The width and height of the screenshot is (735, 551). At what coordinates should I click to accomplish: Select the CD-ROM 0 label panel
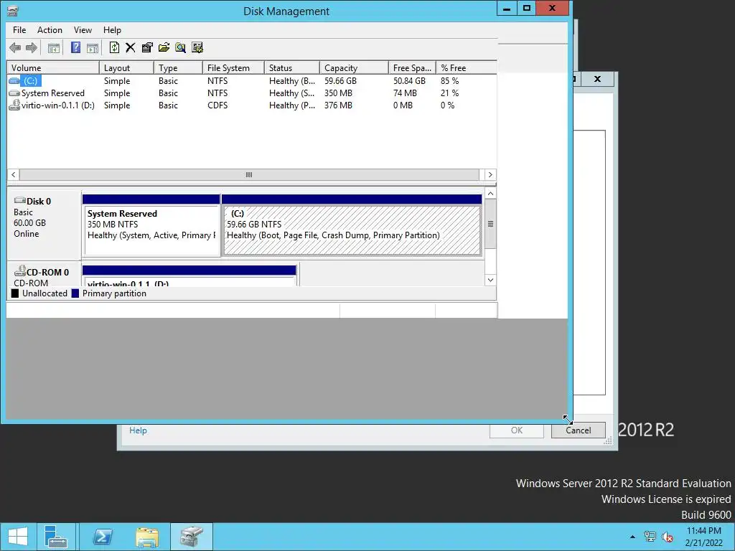tap(44, 275)
